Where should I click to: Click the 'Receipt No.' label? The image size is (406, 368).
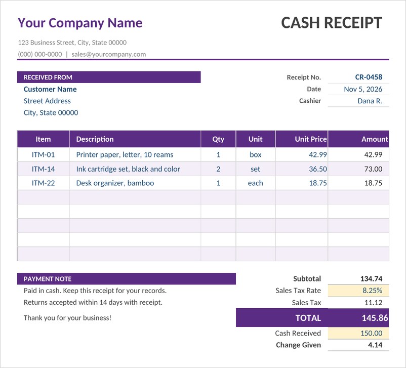(304, 77)
